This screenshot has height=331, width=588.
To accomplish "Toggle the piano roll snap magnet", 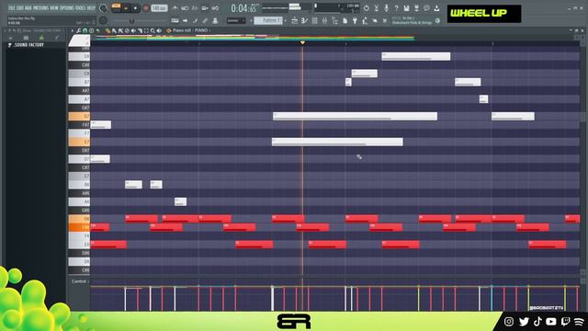I will click(x=85, y=30).
